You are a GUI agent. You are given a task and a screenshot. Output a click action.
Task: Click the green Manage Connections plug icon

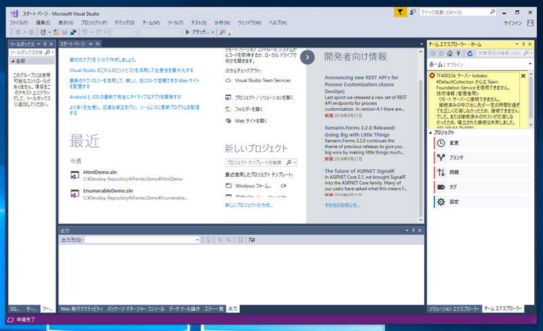point(458,54)
